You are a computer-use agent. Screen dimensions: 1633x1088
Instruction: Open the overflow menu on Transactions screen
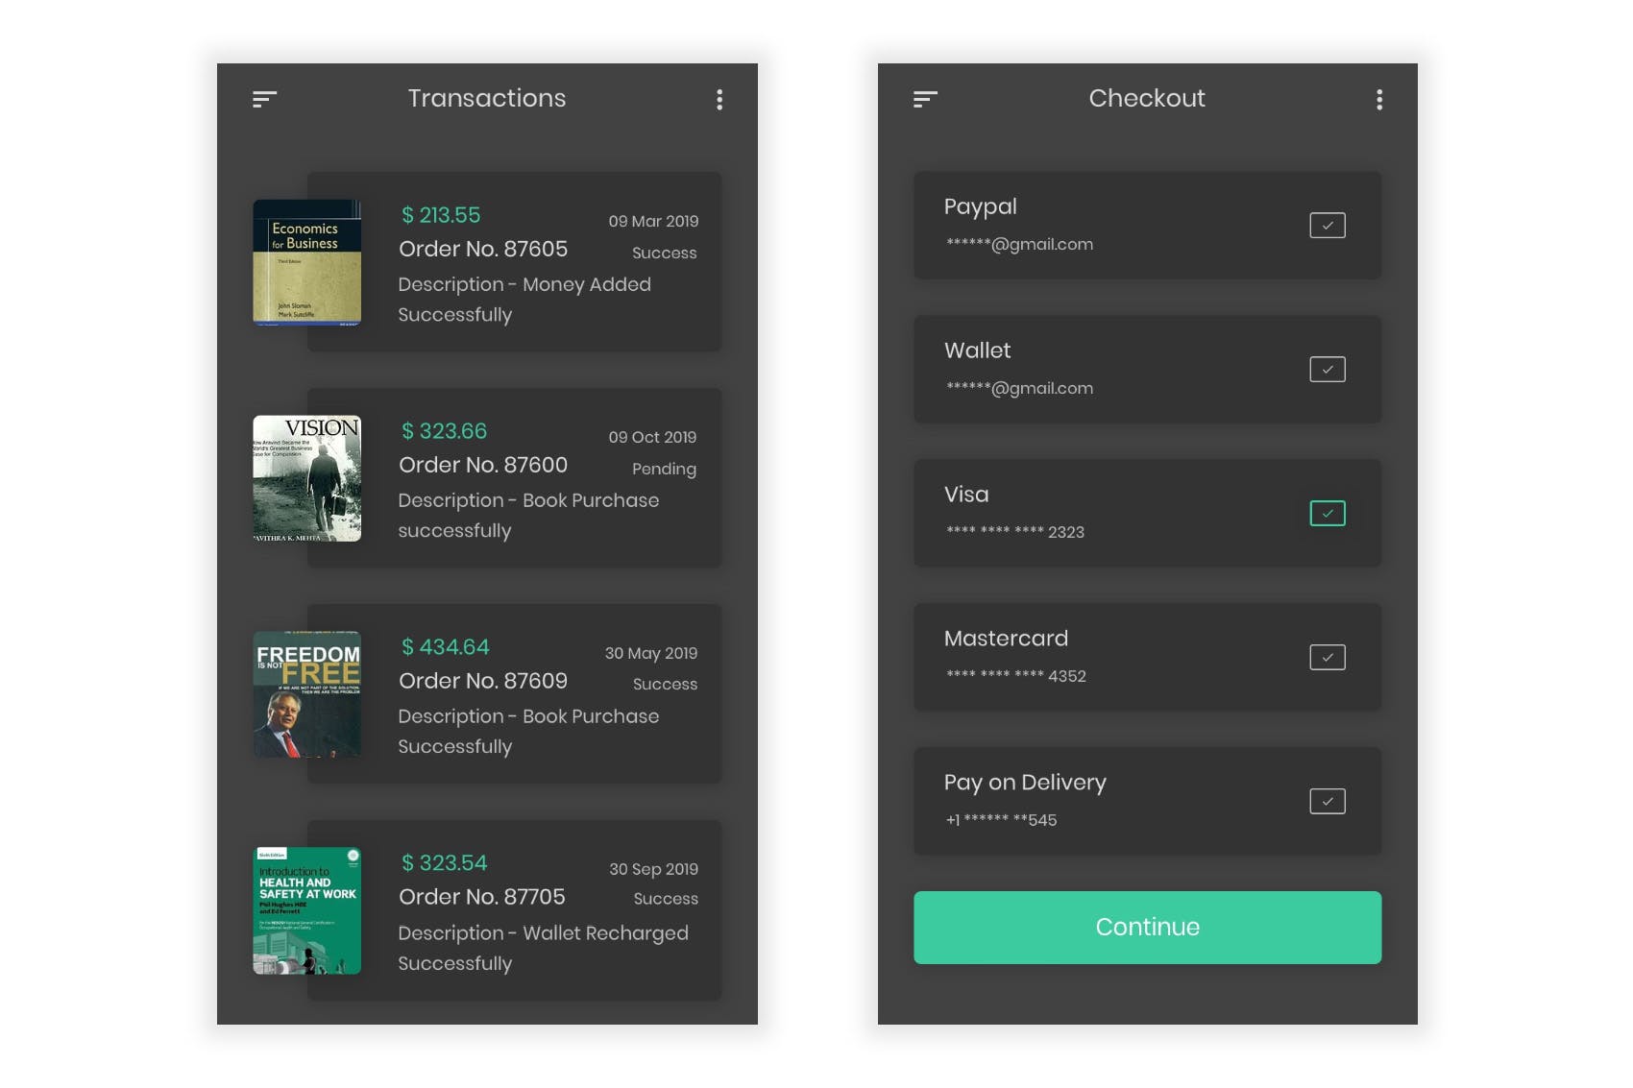[x=719, y=99]
